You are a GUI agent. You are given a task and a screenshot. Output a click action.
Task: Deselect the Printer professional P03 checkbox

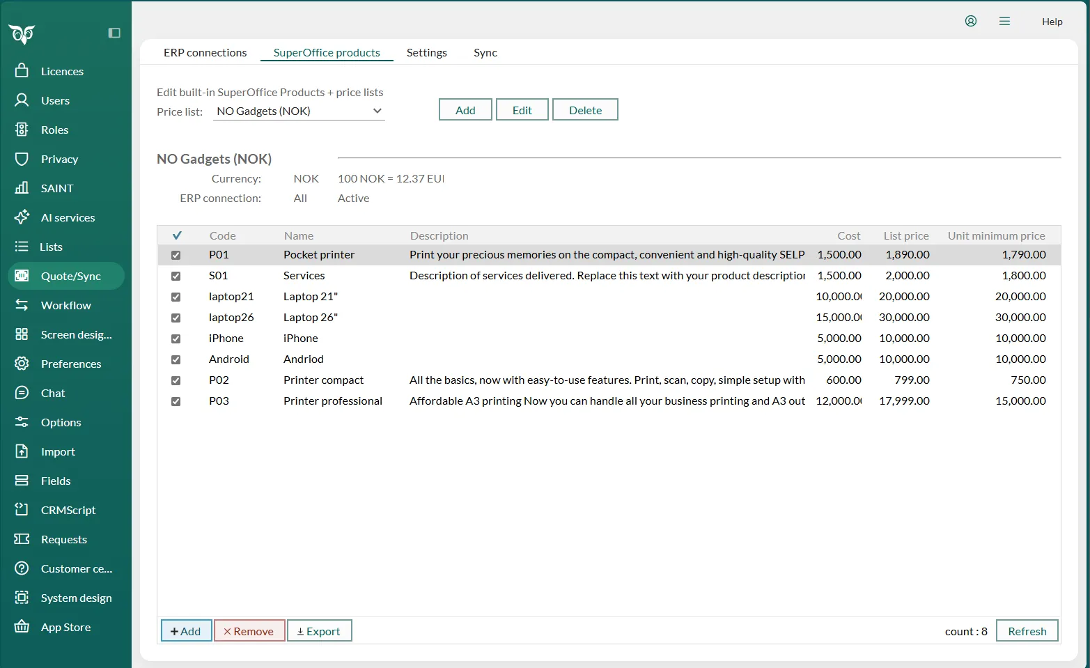coord(176,401)
